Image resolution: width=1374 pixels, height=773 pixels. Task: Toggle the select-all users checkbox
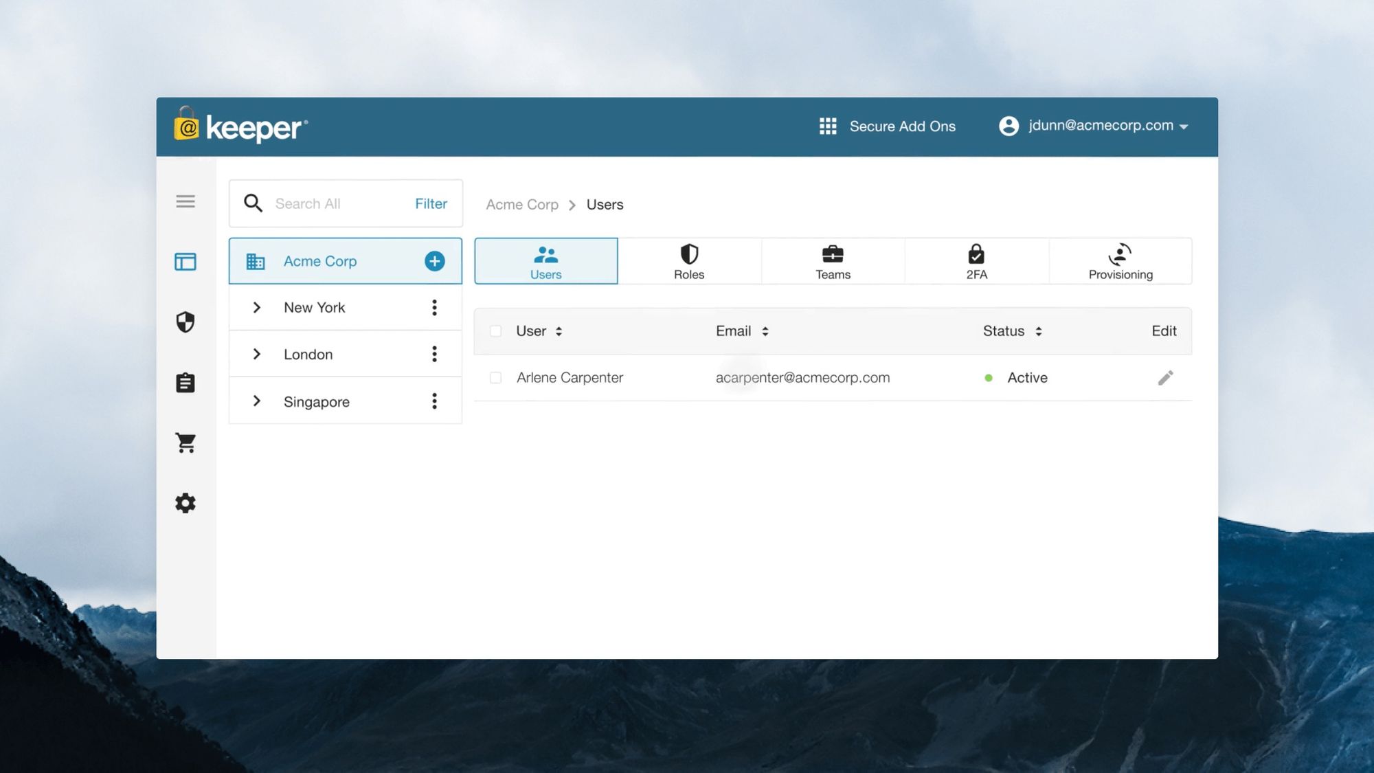[x=495, y=331]
